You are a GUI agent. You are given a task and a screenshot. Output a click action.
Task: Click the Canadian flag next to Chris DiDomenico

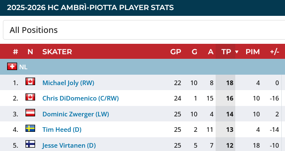(x=31, y=97)
